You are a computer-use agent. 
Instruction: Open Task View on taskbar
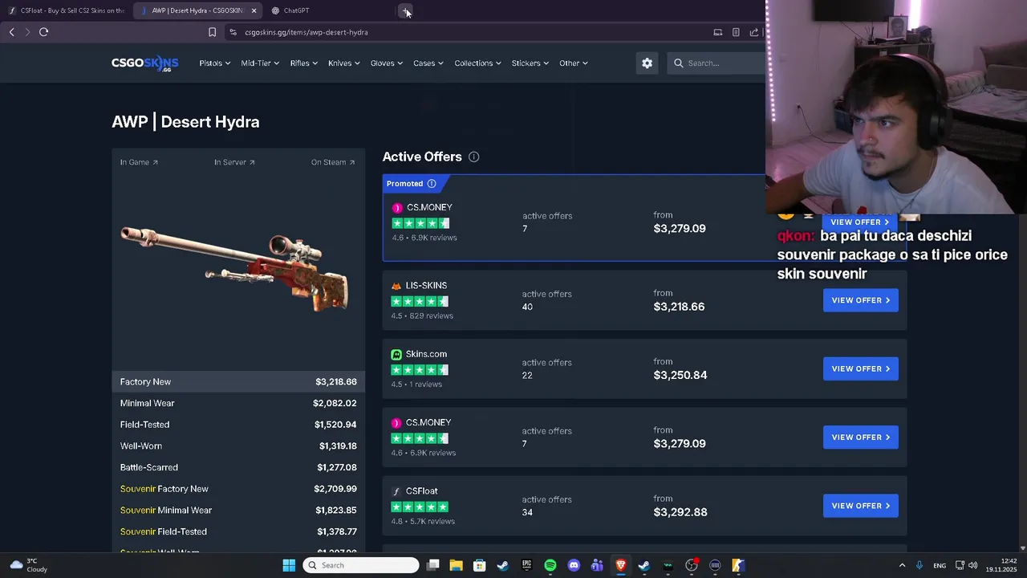(432, 565)
